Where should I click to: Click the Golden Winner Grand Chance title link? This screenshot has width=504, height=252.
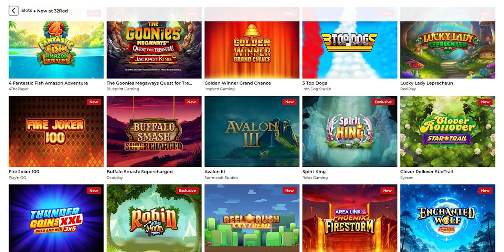tap(238, 83)
